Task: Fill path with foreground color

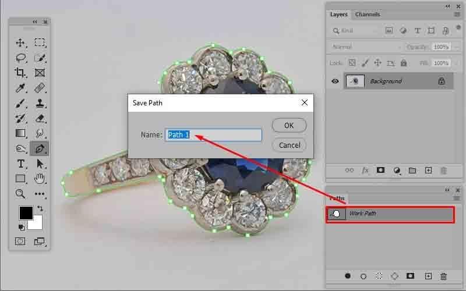Action: 348,276
